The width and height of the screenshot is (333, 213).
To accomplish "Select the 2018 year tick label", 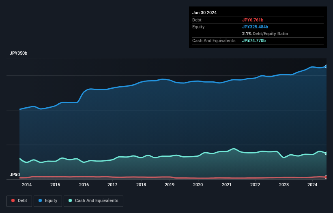I will 141,185.
